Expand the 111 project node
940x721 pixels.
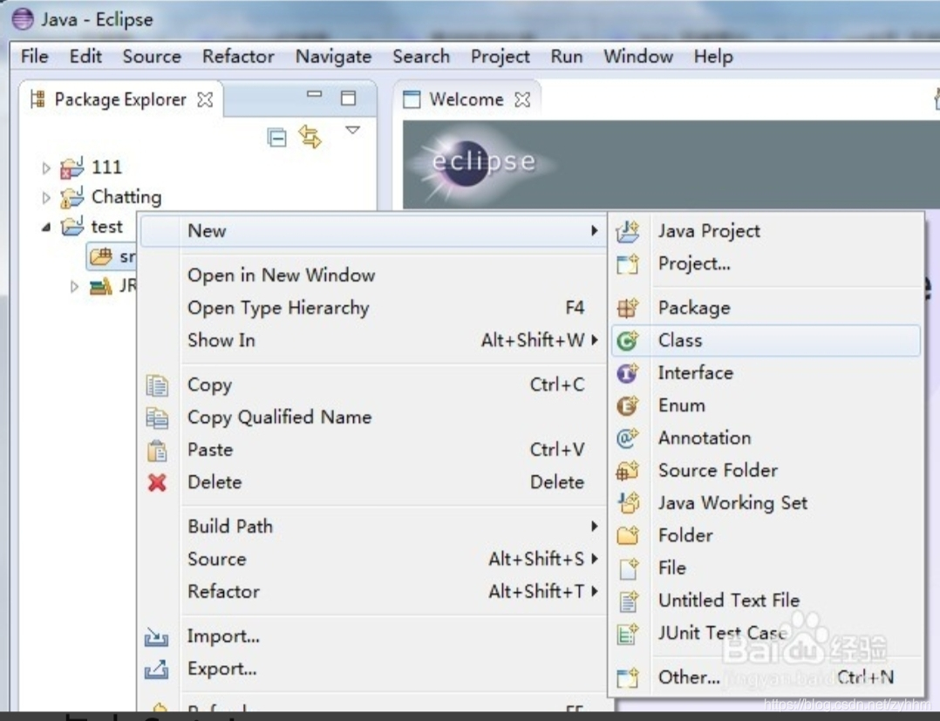click(x=46, y=167)
